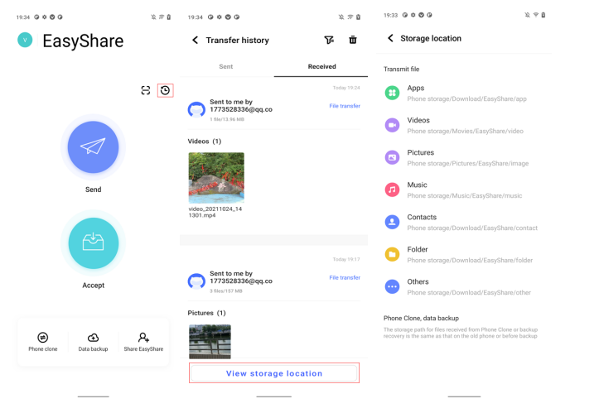
Task: Tap the green Apps icon
Action: pyautogui.click(x=392, y=93)
